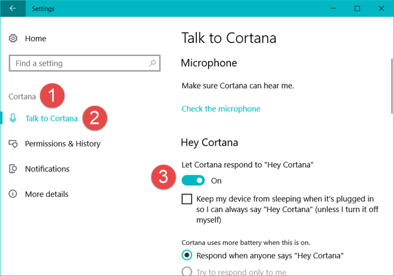Screen dimensions: 394x276
Task: Select Respond when anyone says Hey Cortana
Action: [x=187, y=255]
